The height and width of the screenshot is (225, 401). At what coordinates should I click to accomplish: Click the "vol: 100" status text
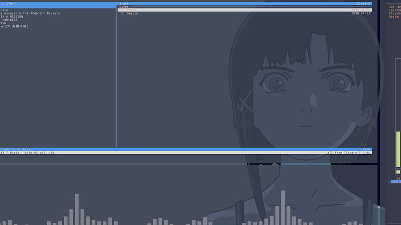(x=47, y=153)
